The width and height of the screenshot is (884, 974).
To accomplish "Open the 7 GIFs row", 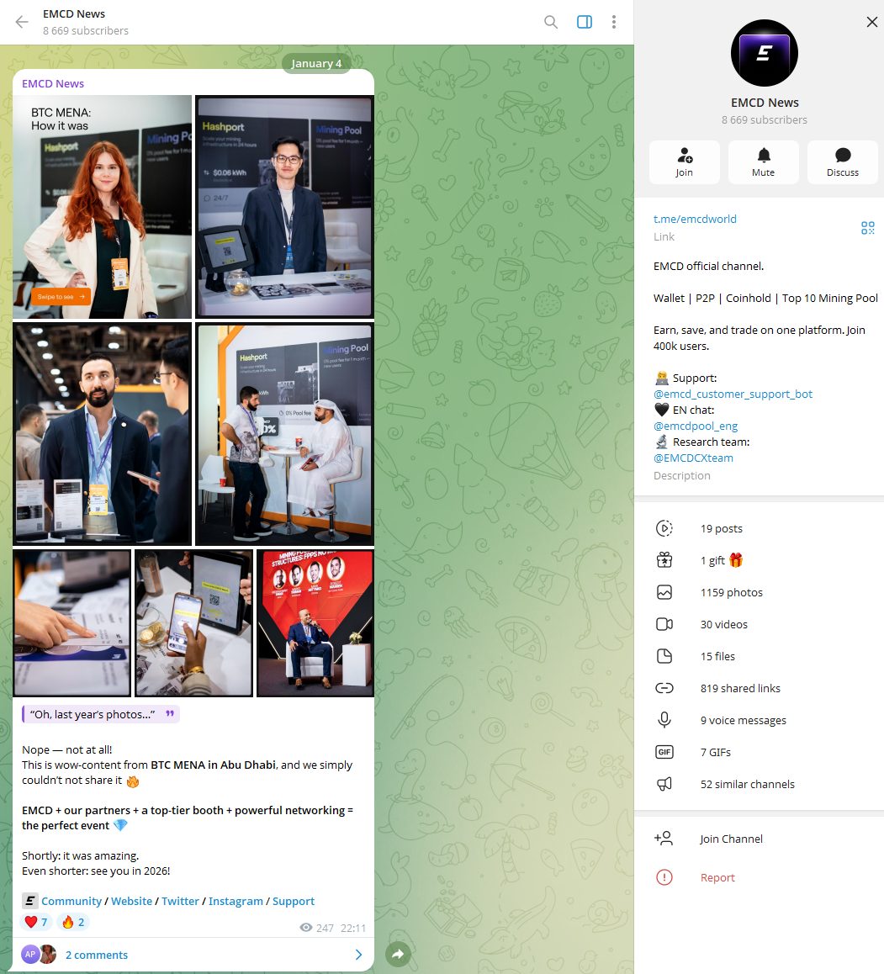I will [x=760, y=752].
